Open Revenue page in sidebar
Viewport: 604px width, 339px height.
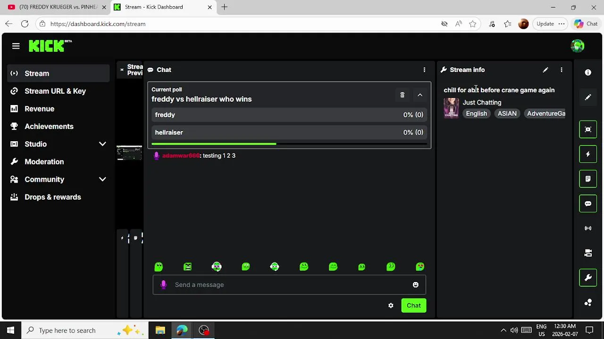(x=59, y=109)
